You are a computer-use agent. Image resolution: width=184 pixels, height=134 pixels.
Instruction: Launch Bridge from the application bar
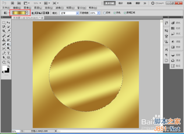tap(13, 3)
